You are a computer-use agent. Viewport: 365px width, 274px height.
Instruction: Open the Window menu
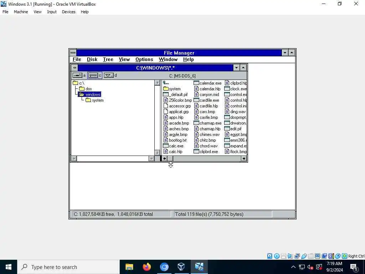coord(168,60)
